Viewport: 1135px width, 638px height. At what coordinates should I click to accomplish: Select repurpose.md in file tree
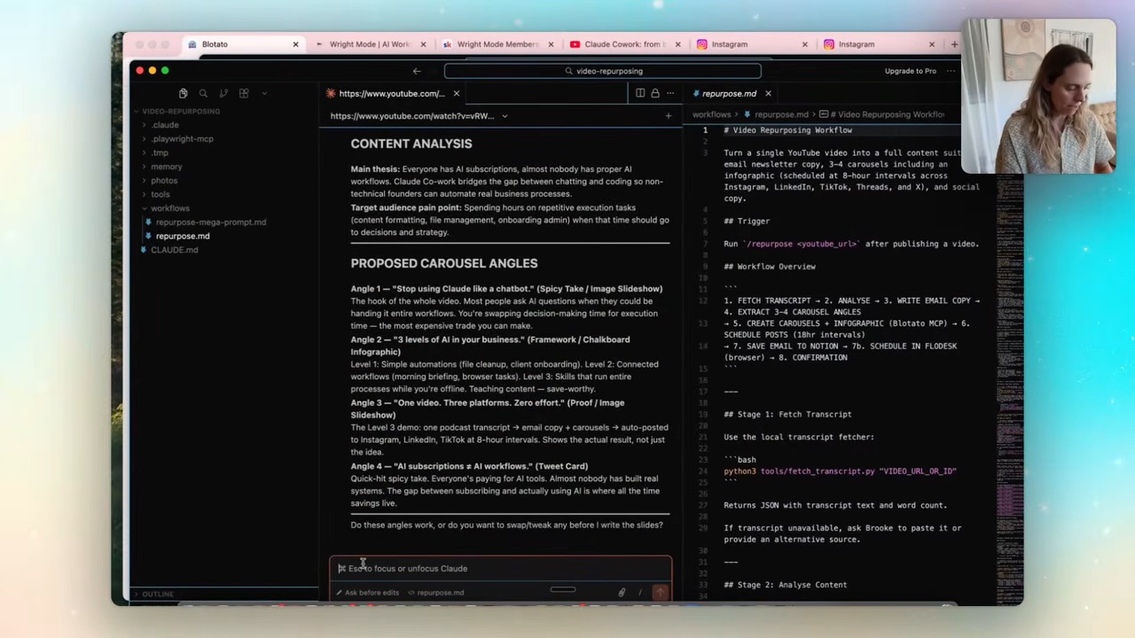click(183, 236)
